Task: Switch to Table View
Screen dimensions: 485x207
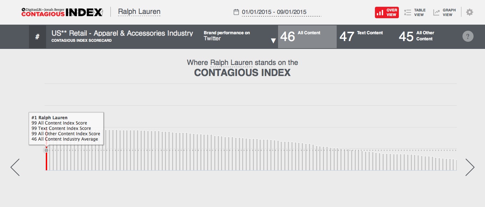Action: 415,12
